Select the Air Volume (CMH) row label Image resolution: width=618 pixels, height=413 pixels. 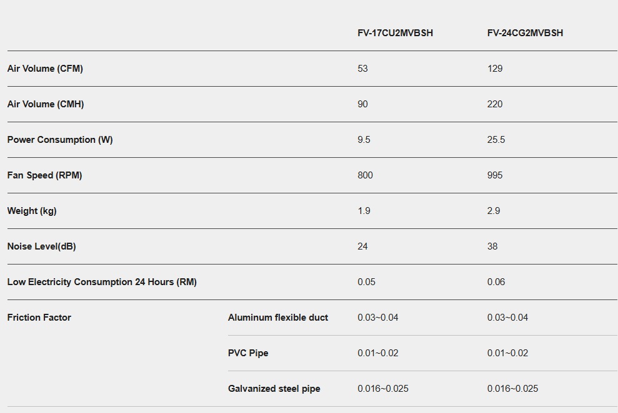pos(46,104)
